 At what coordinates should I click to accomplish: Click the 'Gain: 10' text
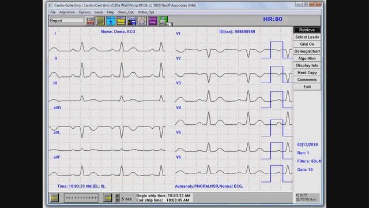pyautogui.click(x=305, y=169)
